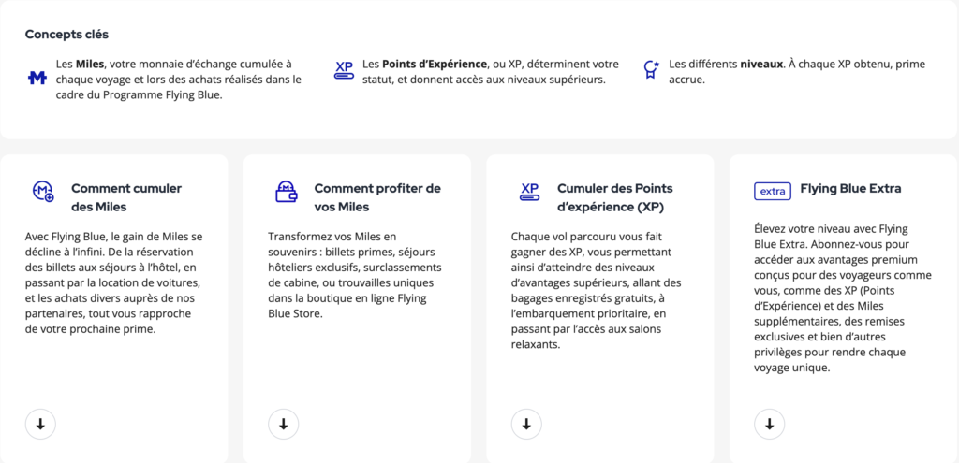Click the Miles 'M' icon under Concepts clés

[x=37, y=79]
